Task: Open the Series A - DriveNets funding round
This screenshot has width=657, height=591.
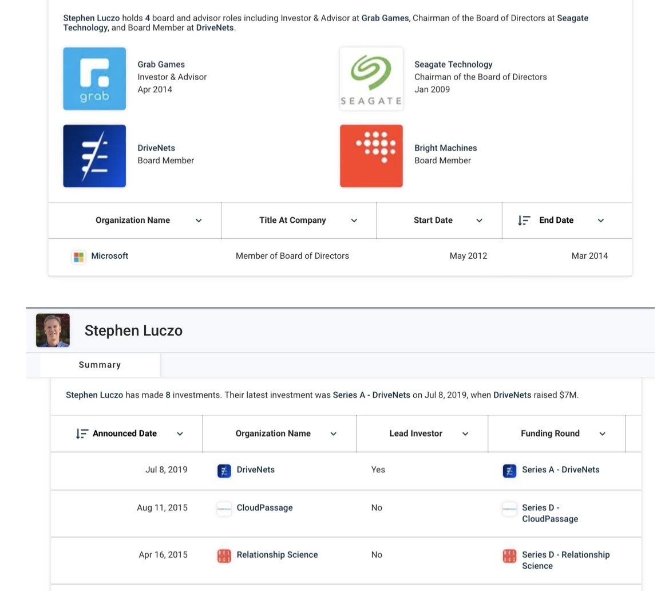Action: tap(560, 470)
